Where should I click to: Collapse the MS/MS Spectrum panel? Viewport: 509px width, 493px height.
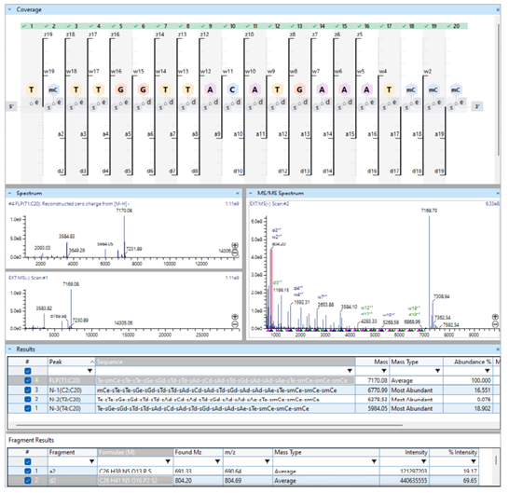click(251, 193)
